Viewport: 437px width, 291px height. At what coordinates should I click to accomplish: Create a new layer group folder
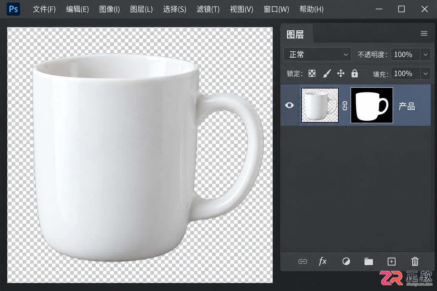[x=368, y=261]
